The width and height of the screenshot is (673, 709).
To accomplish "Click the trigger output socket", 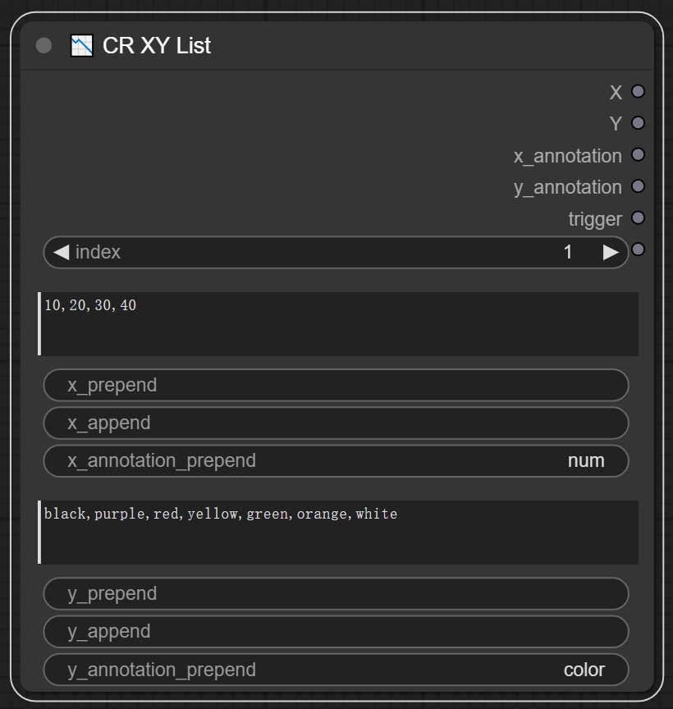I will click(x=638, y=218).
